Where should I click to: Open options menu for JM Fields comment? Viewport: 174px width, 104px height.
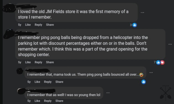pyautogui.click(x=142, y=12)
